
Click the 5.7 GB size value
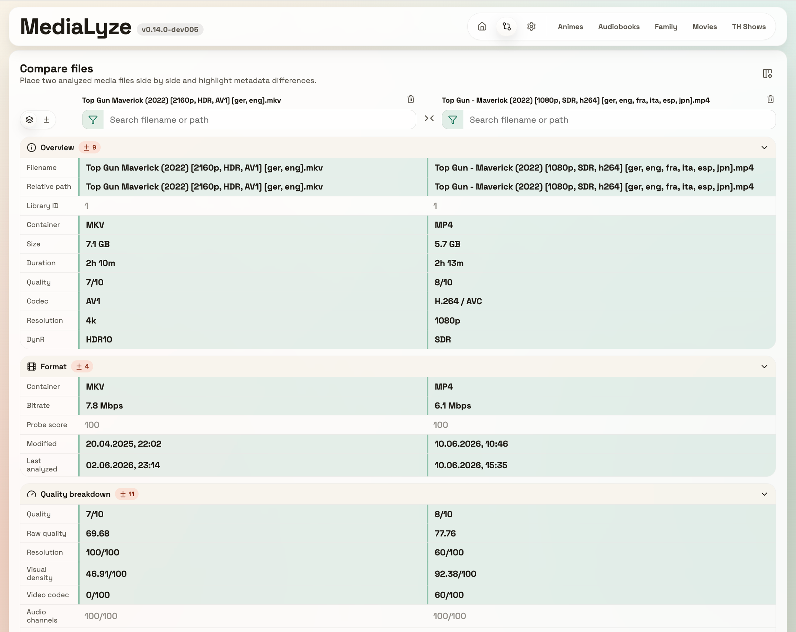pos(447,244)
